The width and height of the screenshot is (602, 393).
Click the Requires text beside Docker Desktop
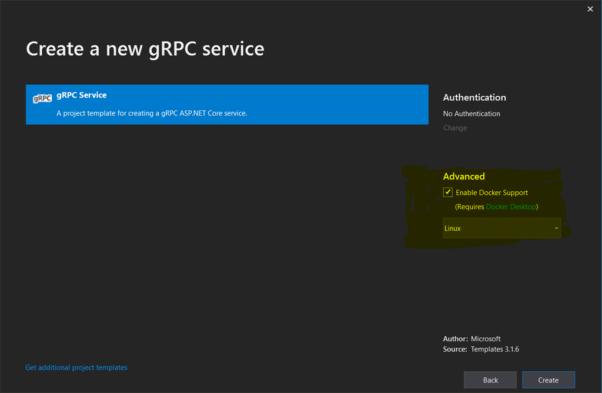click(x=469, y=207)
